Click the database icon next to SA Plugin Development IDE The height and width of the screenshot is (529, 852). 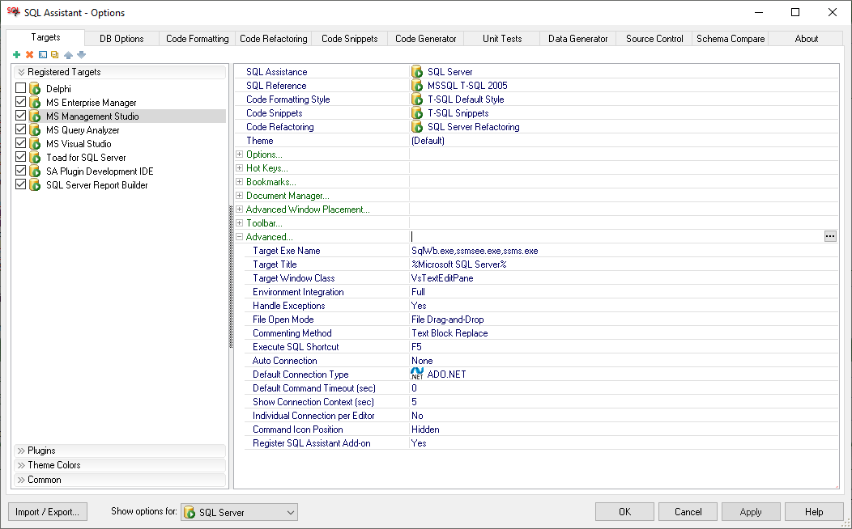[36, 171]
